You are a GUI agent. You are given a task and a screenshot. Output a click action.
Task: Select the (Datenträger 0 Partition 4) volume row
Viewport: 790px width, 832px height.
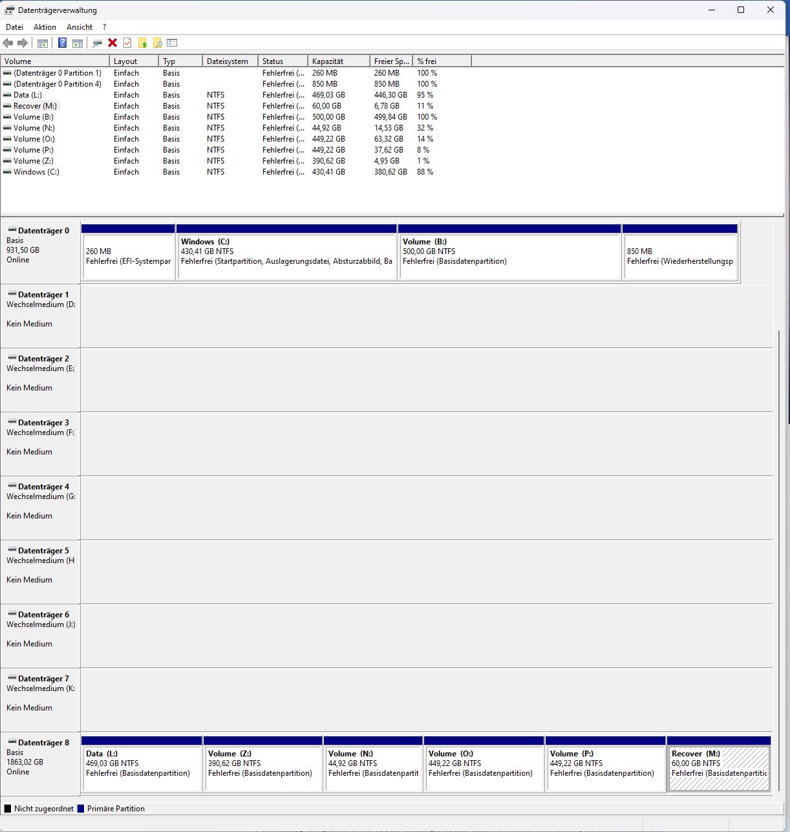tap(236, 84)
